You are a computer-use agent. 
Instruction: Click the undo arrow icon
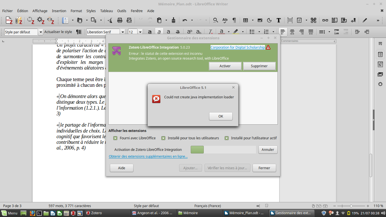[185, 20]
